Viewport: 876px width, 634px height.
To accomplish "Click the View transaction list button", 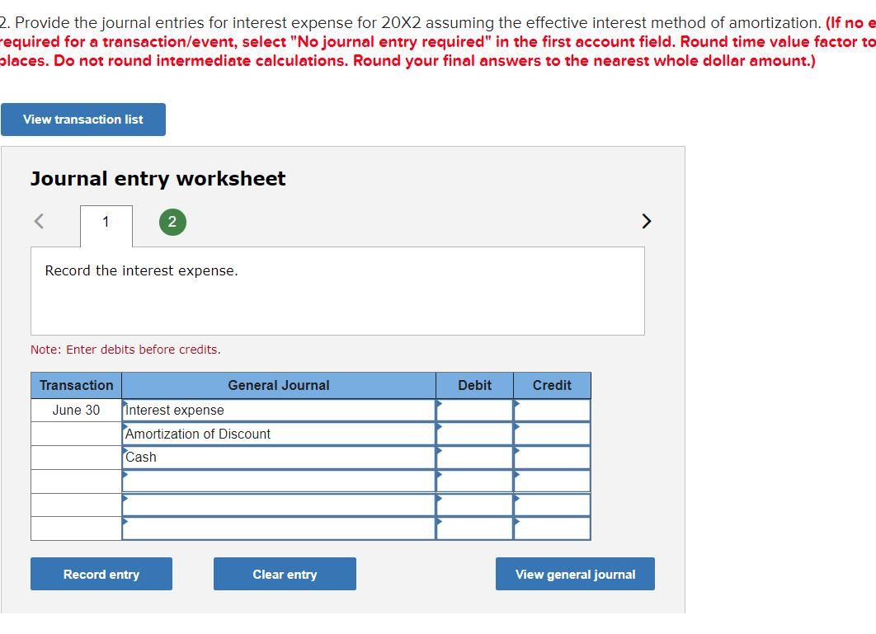I will tap(82, 119).
